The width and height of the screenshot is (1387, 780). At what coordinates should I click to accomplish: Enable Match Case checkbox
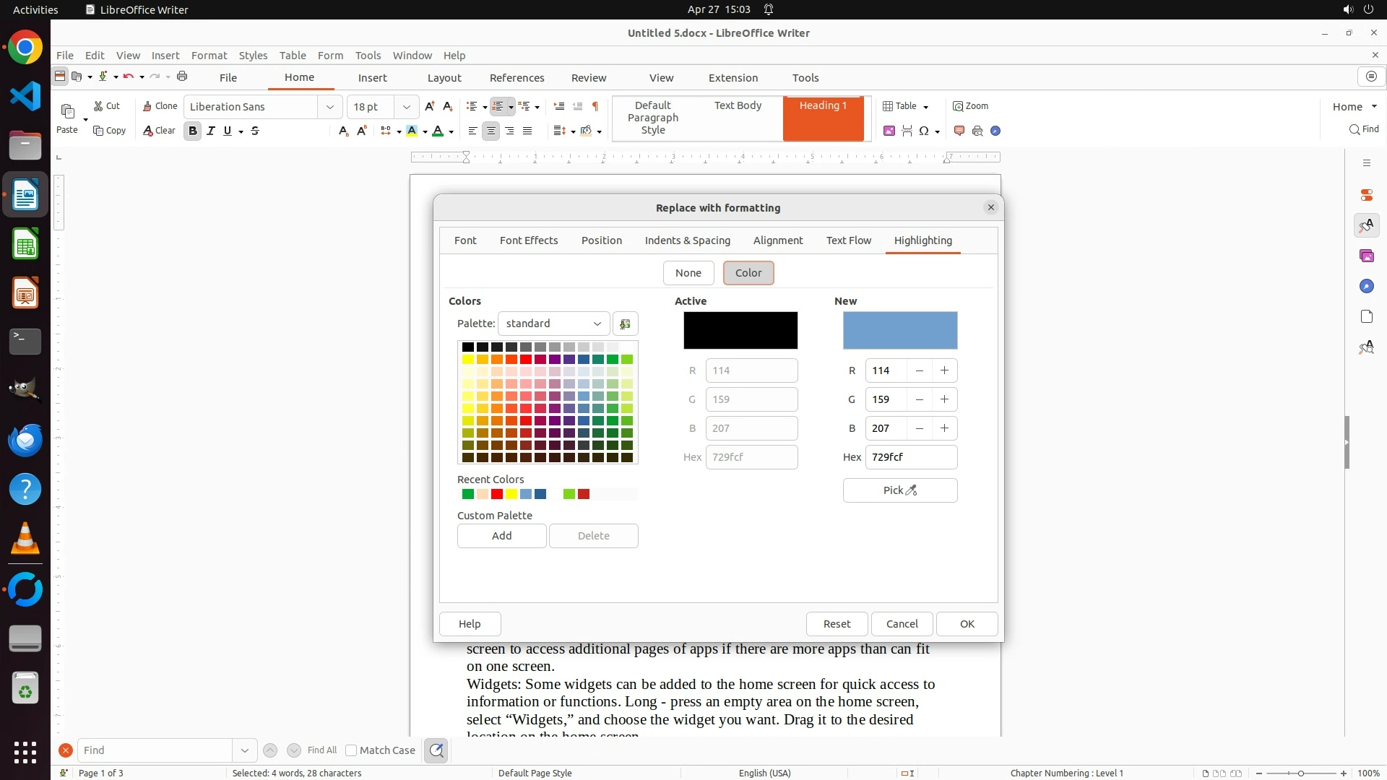click(x=351, y=750)
